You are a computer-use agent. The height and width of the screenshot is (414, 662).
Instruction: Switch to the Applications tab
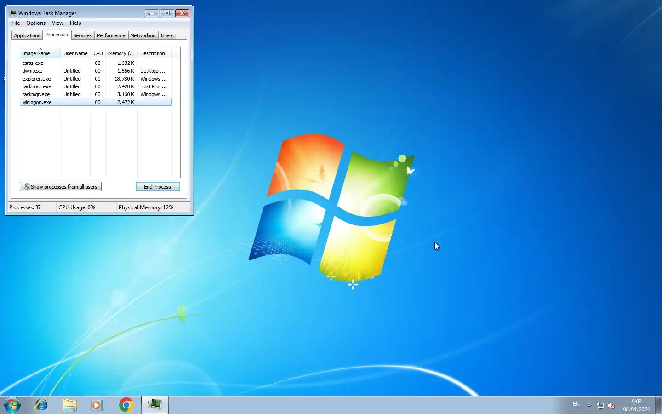(27, 35)
